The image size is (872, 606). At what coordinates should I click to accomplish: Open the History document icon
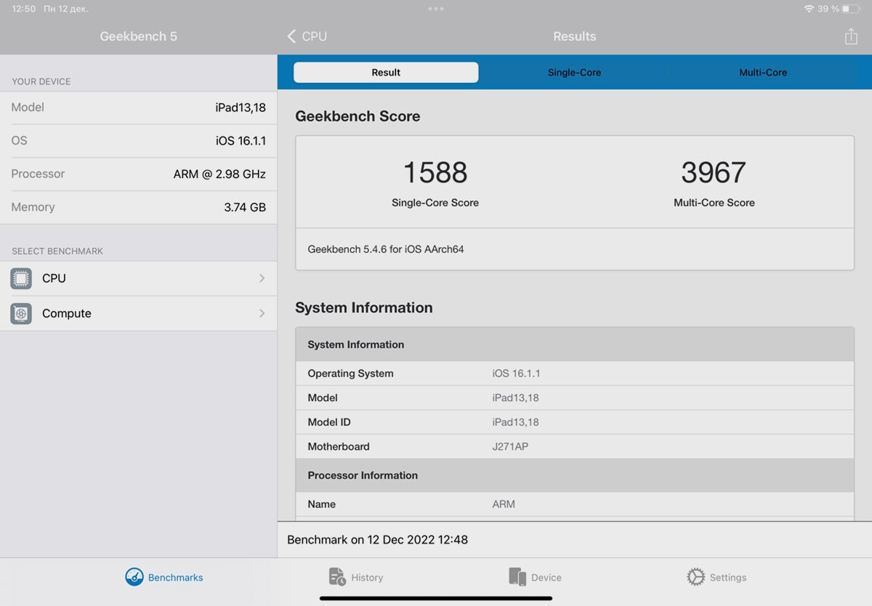click(x=337, y=577)
